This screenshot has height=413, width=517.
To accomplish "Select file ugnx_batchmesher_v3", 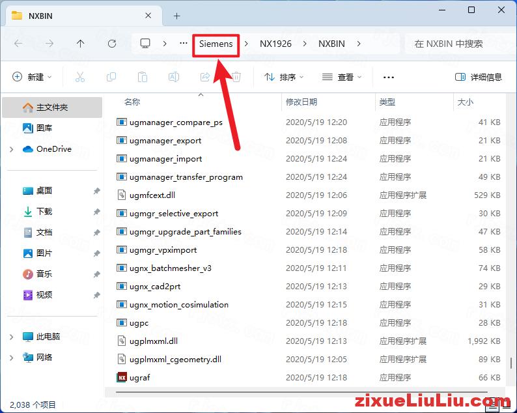I will click(x=171, y=268).
